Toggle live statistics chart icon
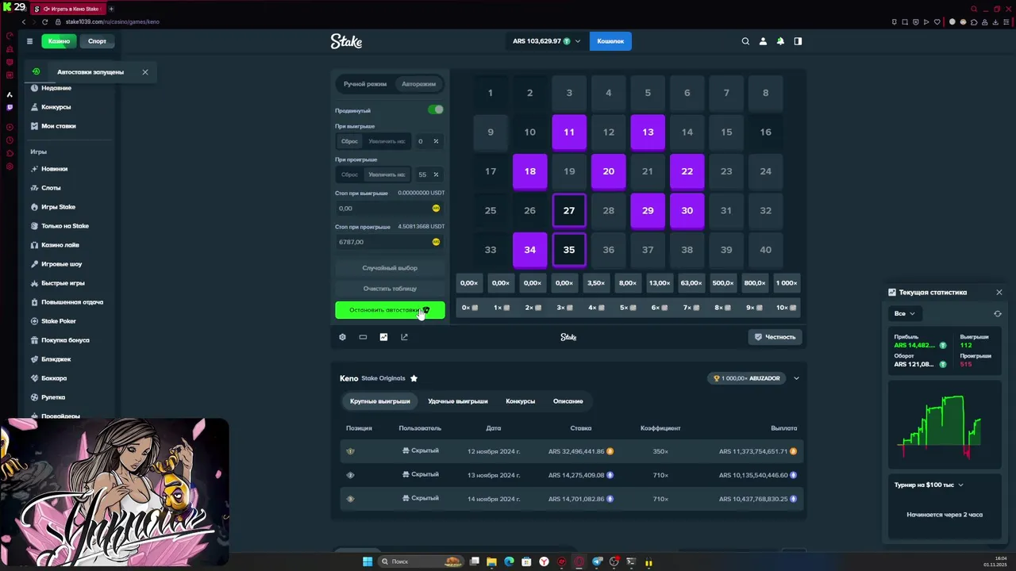1016x571 pixels. coord(383,337)
